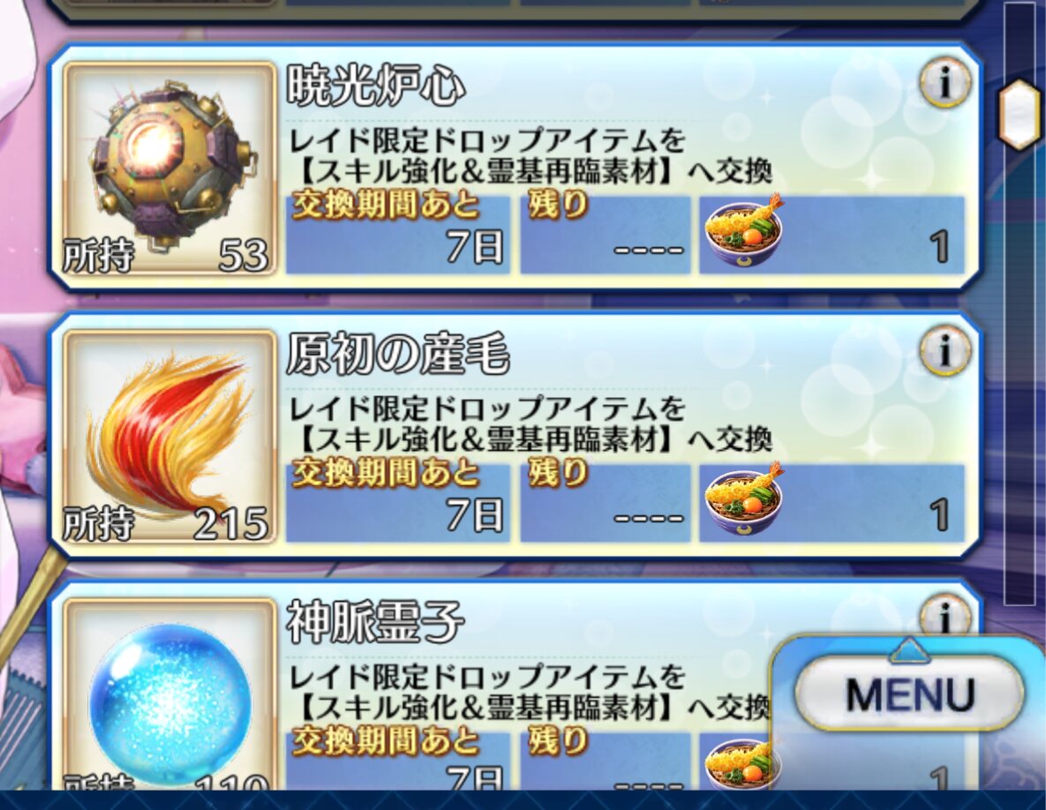This screenshot has width=1046, height=810.
Task: Click 残り remaining count of 原初の産毛
Action: (605, 502)
